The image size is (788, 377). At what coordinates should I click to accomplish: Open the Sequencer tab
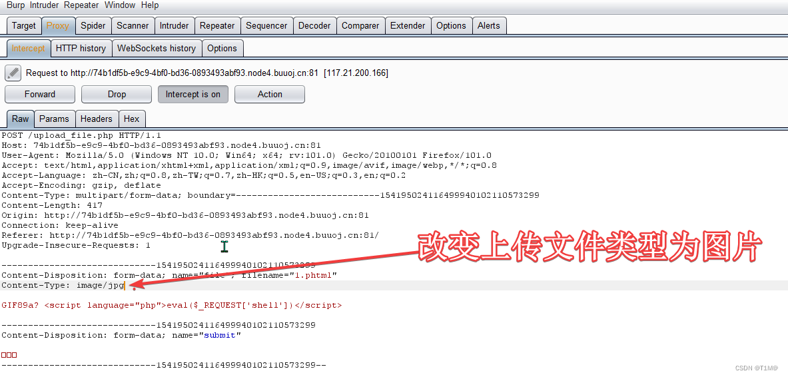[266, 25]
